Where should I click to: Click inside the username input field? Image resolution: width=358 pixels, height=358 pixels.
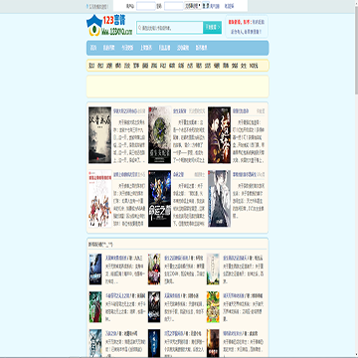click(x=146, y=6)
